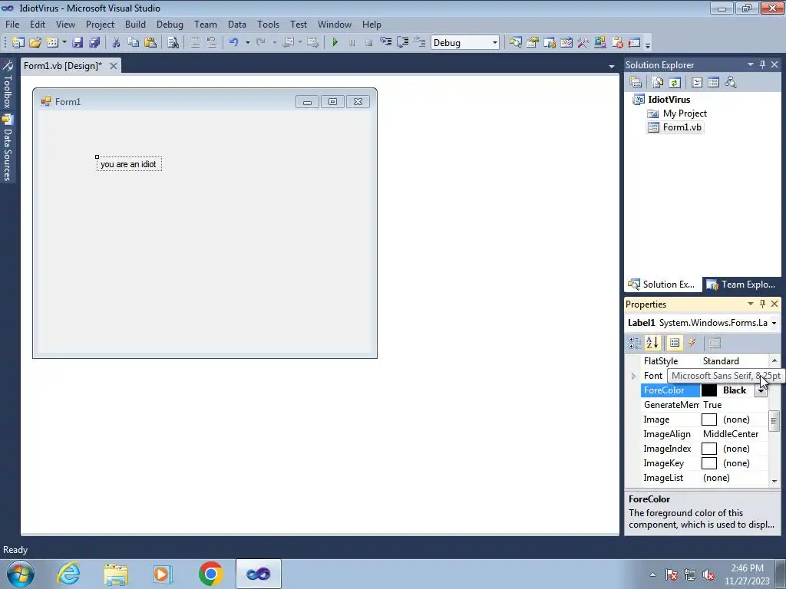Switch to the Solution Explorer bottom tab

[662, 285]
